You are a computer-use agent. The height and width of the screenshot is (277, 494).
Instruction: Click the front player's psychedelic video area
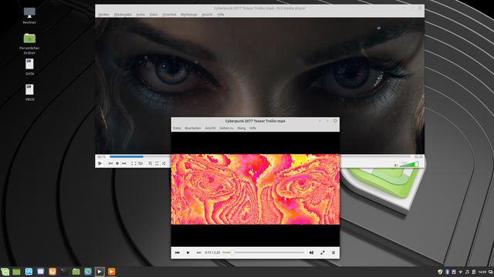point(255,189)
